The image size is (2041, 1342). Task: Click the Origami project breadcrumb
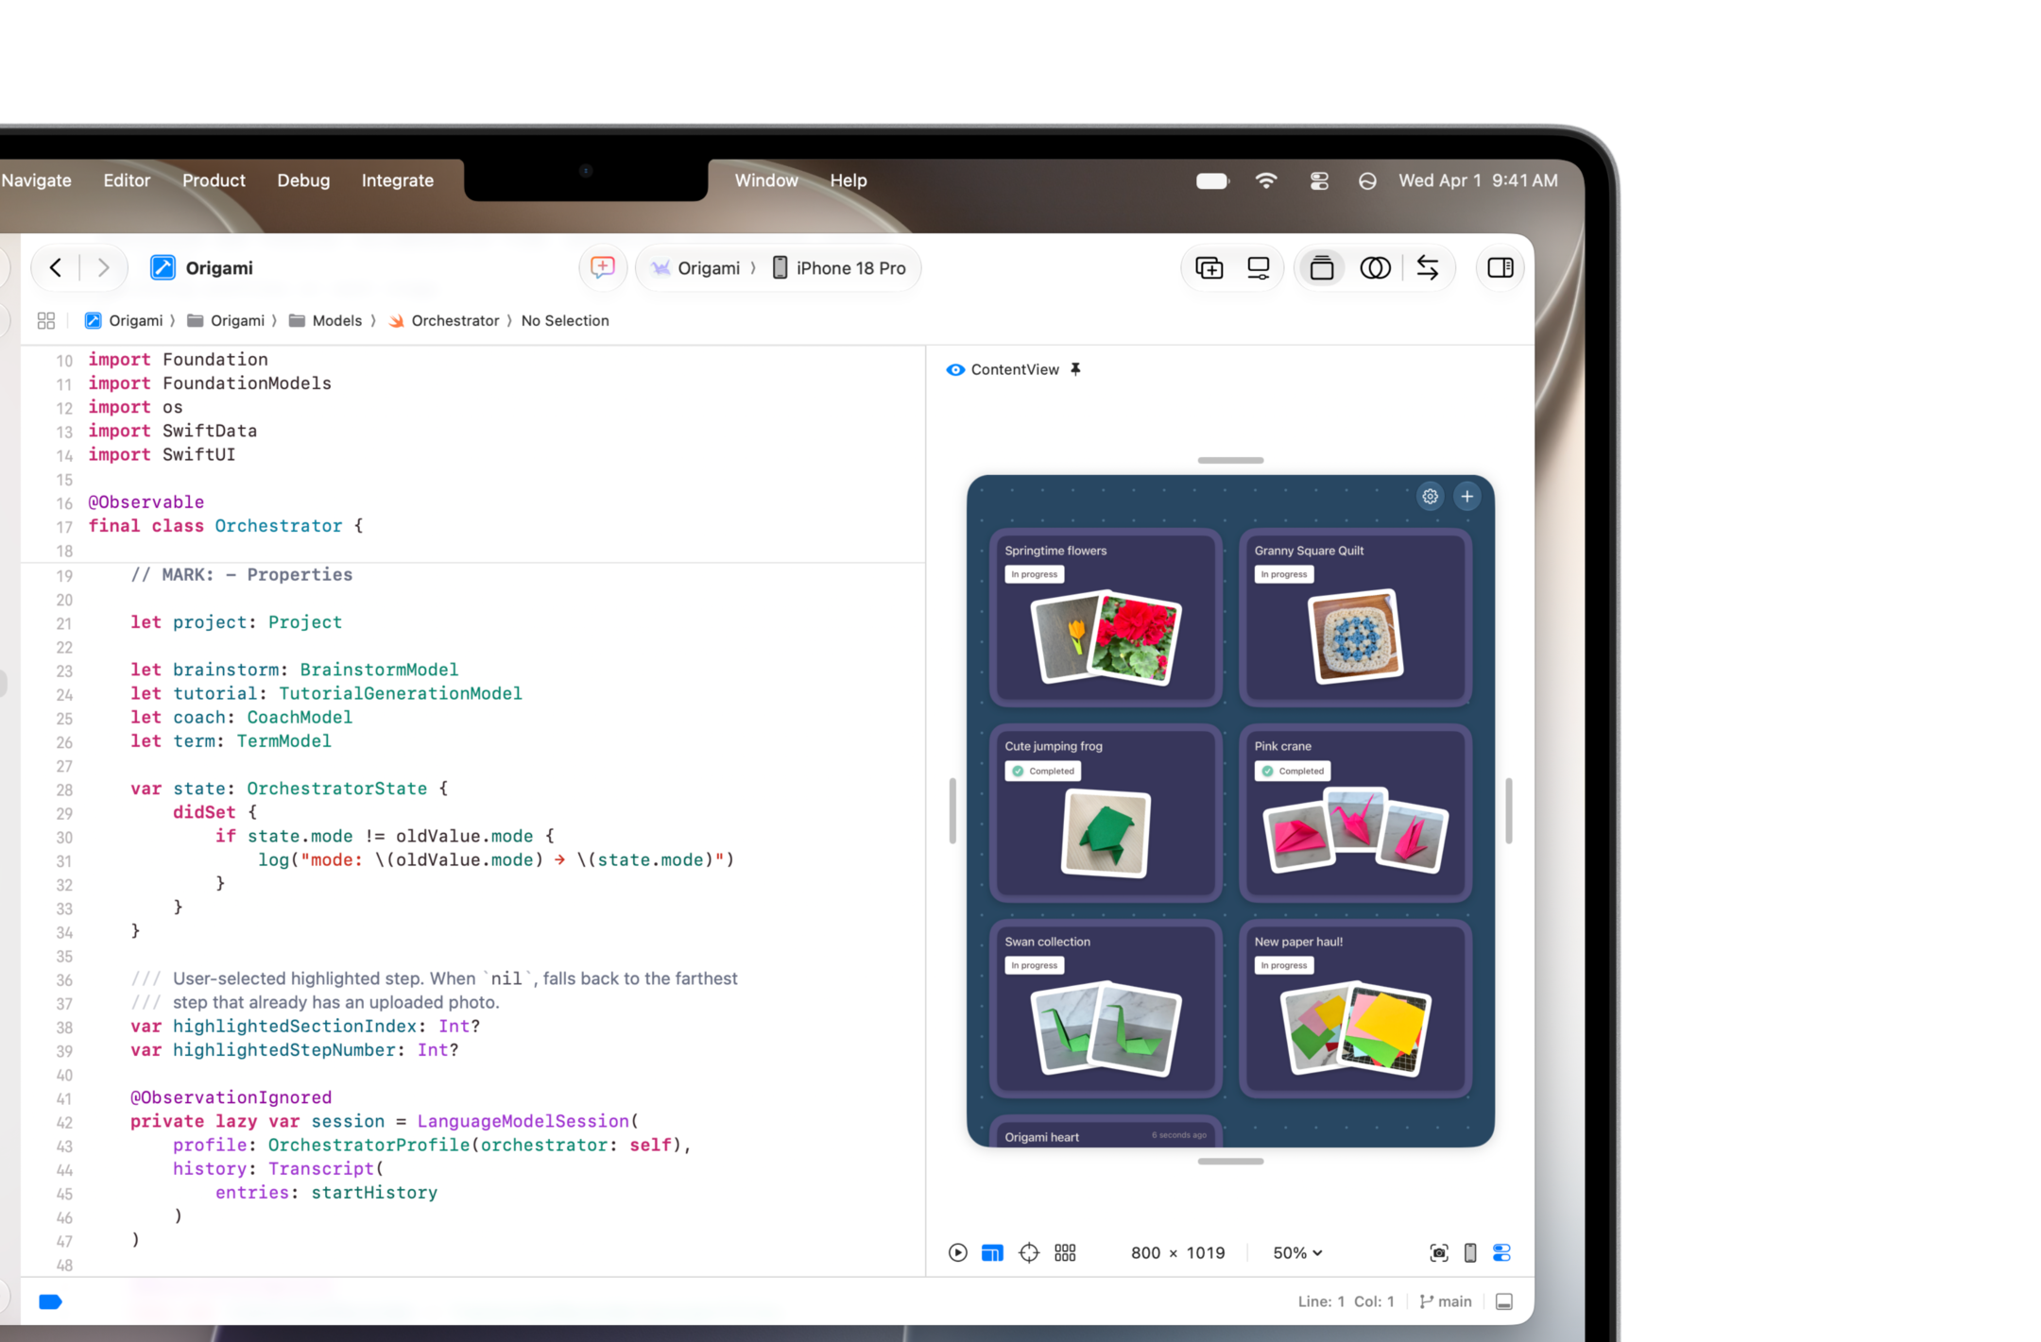(x=124, y=321)
